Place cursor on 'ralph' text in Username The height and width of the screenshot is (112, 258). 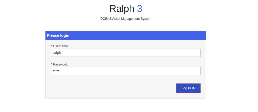(57, 53)
